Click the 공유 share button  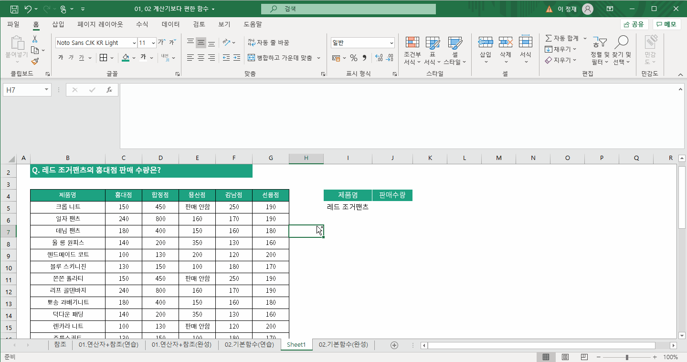coord(634,24)
